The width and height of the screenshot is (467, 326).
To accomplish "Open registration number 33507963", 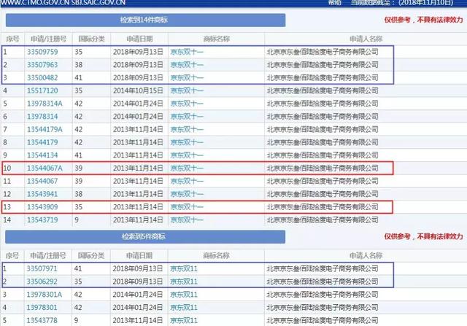I will [42, 65].
